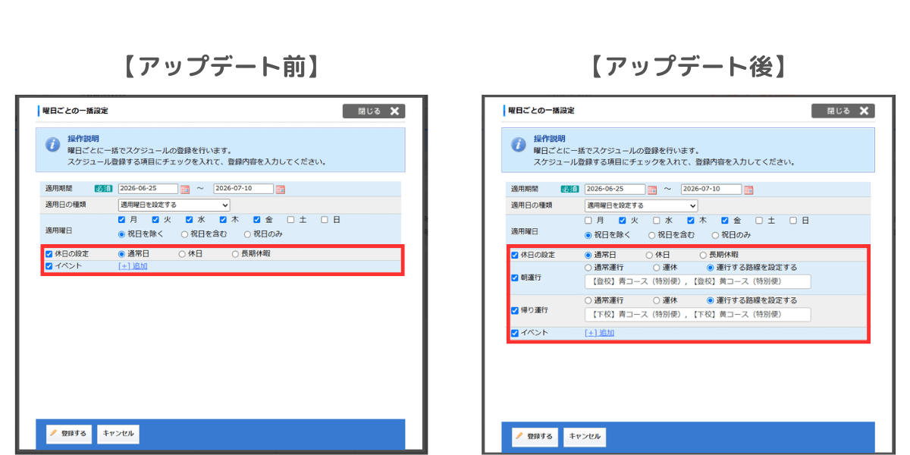Select 運休 radio in 帰り運行 row
910x455 pixels.
tap(657, 300)
